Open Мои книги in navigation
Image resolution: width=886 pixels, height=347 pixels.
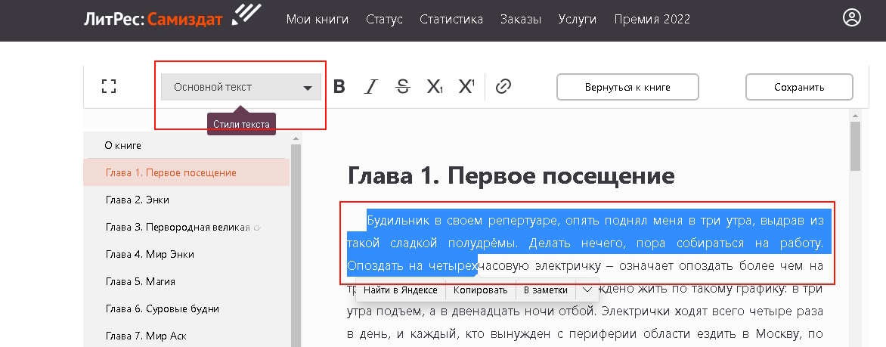tap(317, 19)
